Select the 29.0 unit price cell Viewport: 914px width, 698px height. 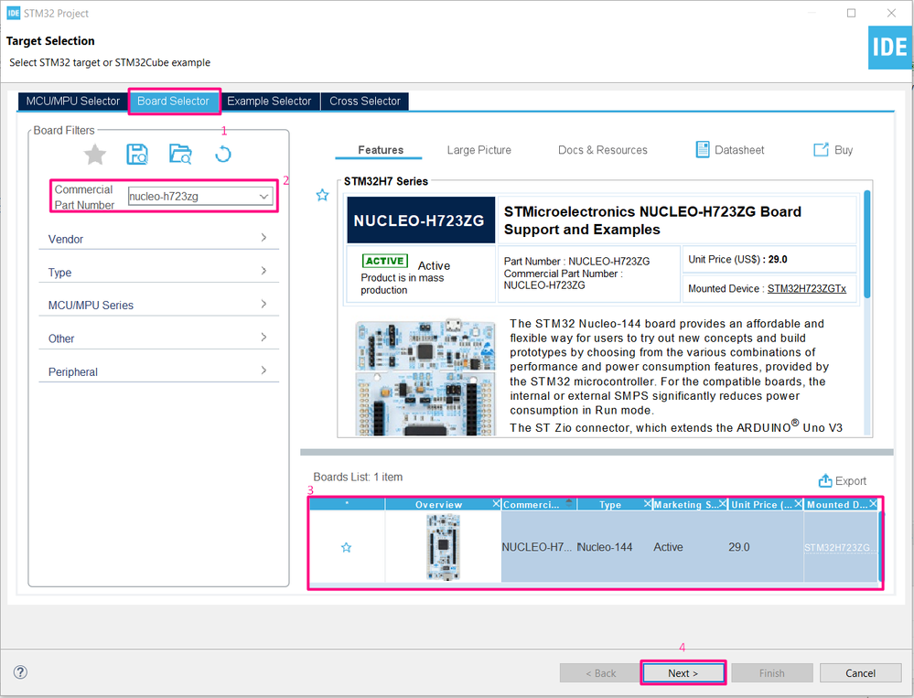point(766,547)
